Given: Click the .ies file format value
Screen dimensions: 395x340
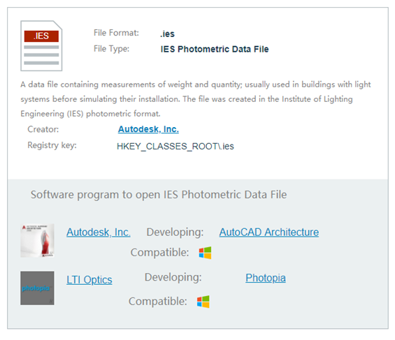Looking at the screenshot, I should click(x=167, y=34).
